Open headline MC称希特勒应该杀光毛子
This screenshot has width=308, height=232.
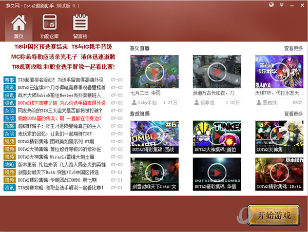click(44, 57)
